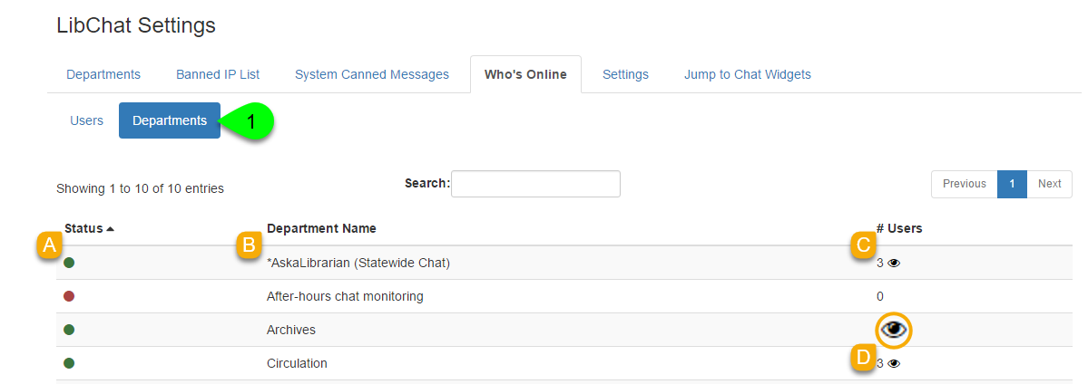Select the Who's Online tab

[525, 74]
